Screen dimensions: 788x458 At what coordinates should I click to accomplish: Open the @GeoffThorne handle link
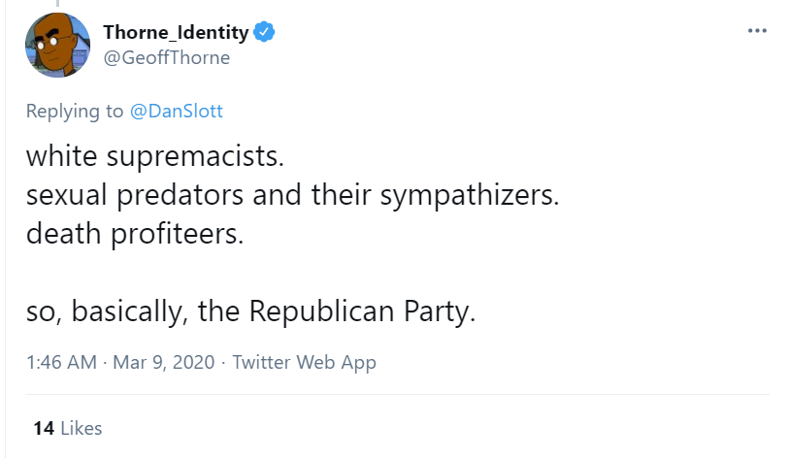click(167, 57)
